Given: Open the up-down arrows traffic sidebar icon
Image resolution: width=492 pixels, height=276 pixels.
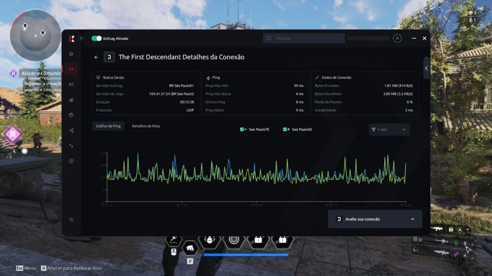Looking at the screenshot, I should coord(71,146).
